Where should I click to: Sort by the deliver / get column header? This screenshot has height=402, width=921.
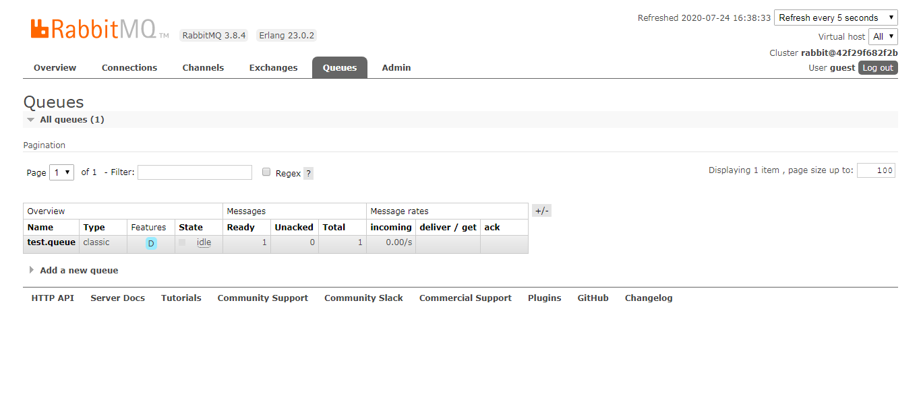tap(448, 227)
